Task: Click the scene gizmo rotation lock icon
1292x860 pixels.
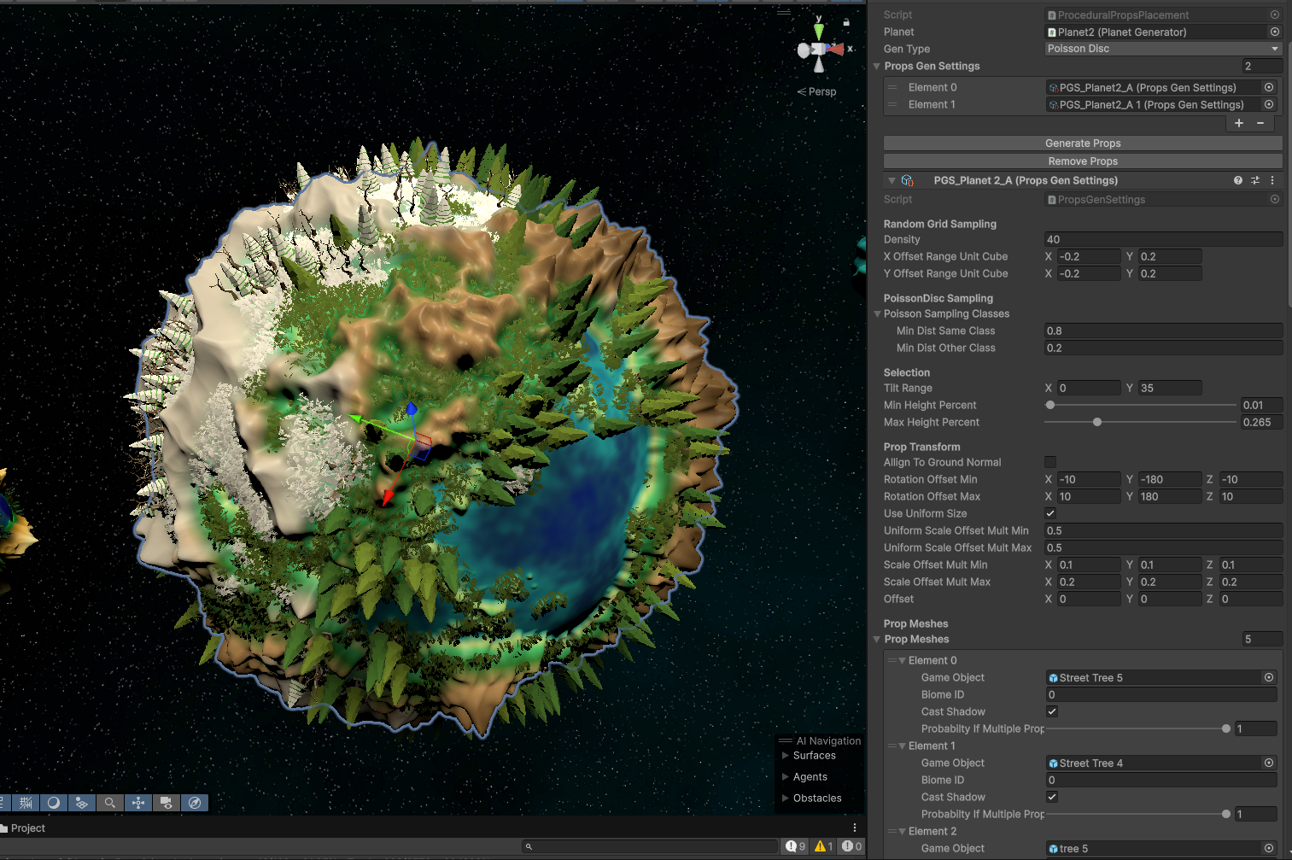Action: pos(846,23)
